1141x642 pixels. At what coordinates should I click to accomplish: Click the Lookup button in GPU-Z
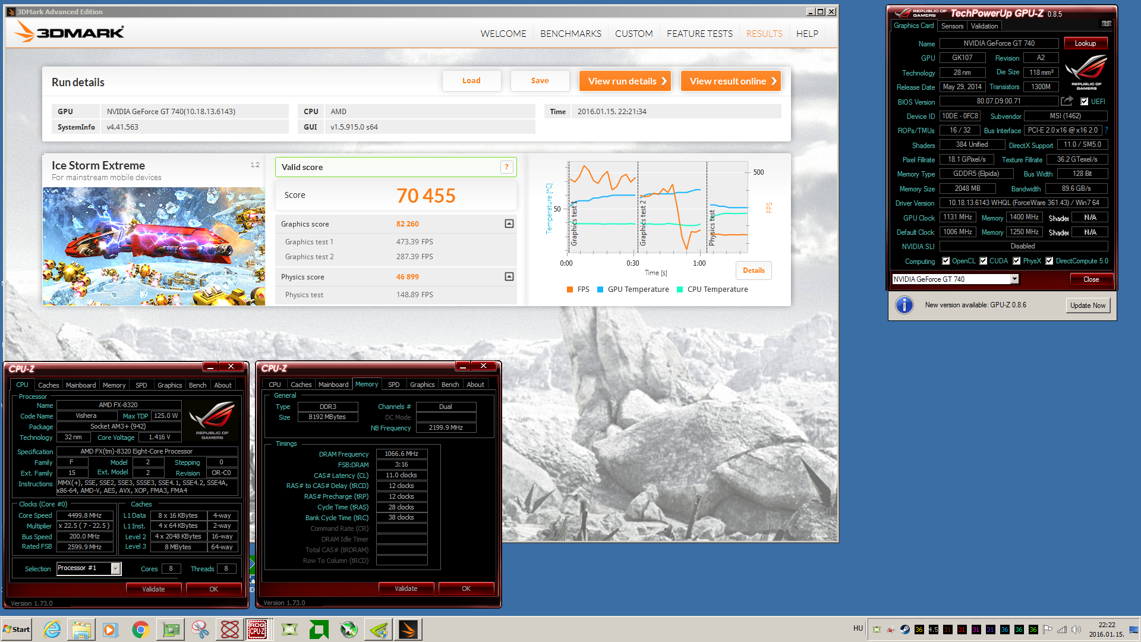[x=1085, y=43]
